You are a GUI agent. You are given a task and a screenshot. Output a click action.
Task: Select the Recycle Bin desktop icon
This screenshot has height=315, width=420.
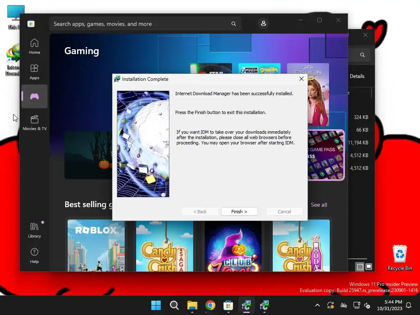click(x=399, y=258)
